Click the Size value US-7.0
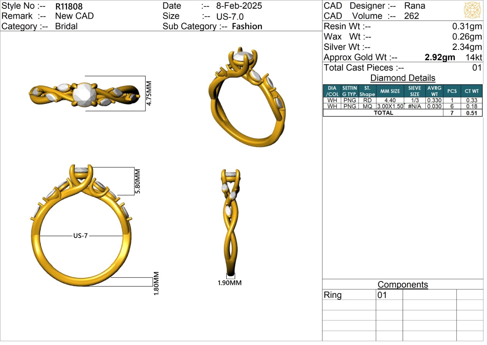 click(x=230, y=16)
